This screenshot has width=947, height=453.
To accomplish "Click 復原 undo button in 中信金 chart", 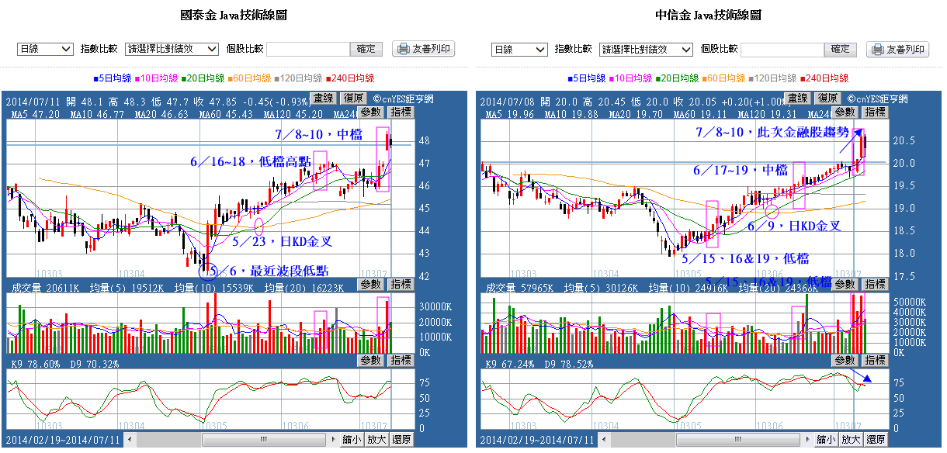I will (827, 98).
